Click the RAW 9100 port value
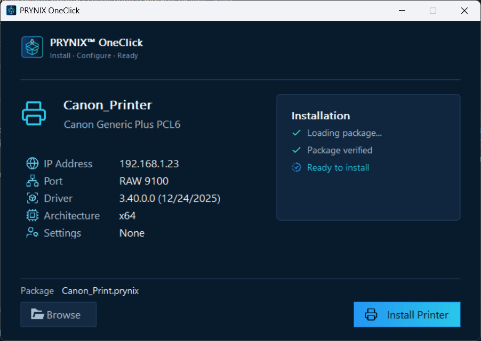 [144, 181]
